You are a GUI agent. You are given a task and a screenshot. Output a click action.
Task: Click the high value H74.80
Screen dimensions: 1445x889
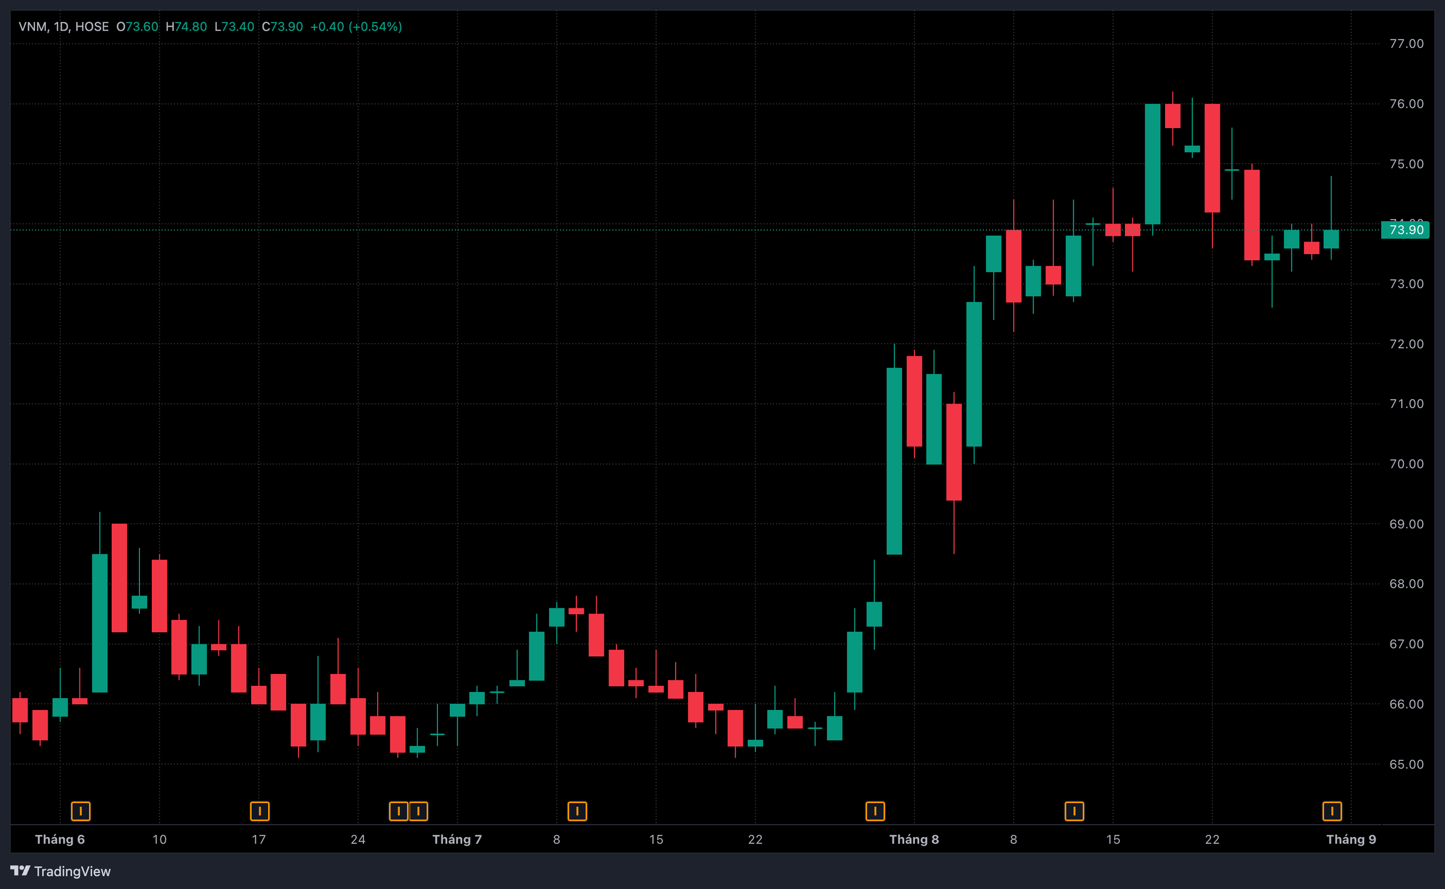point(186,27)
